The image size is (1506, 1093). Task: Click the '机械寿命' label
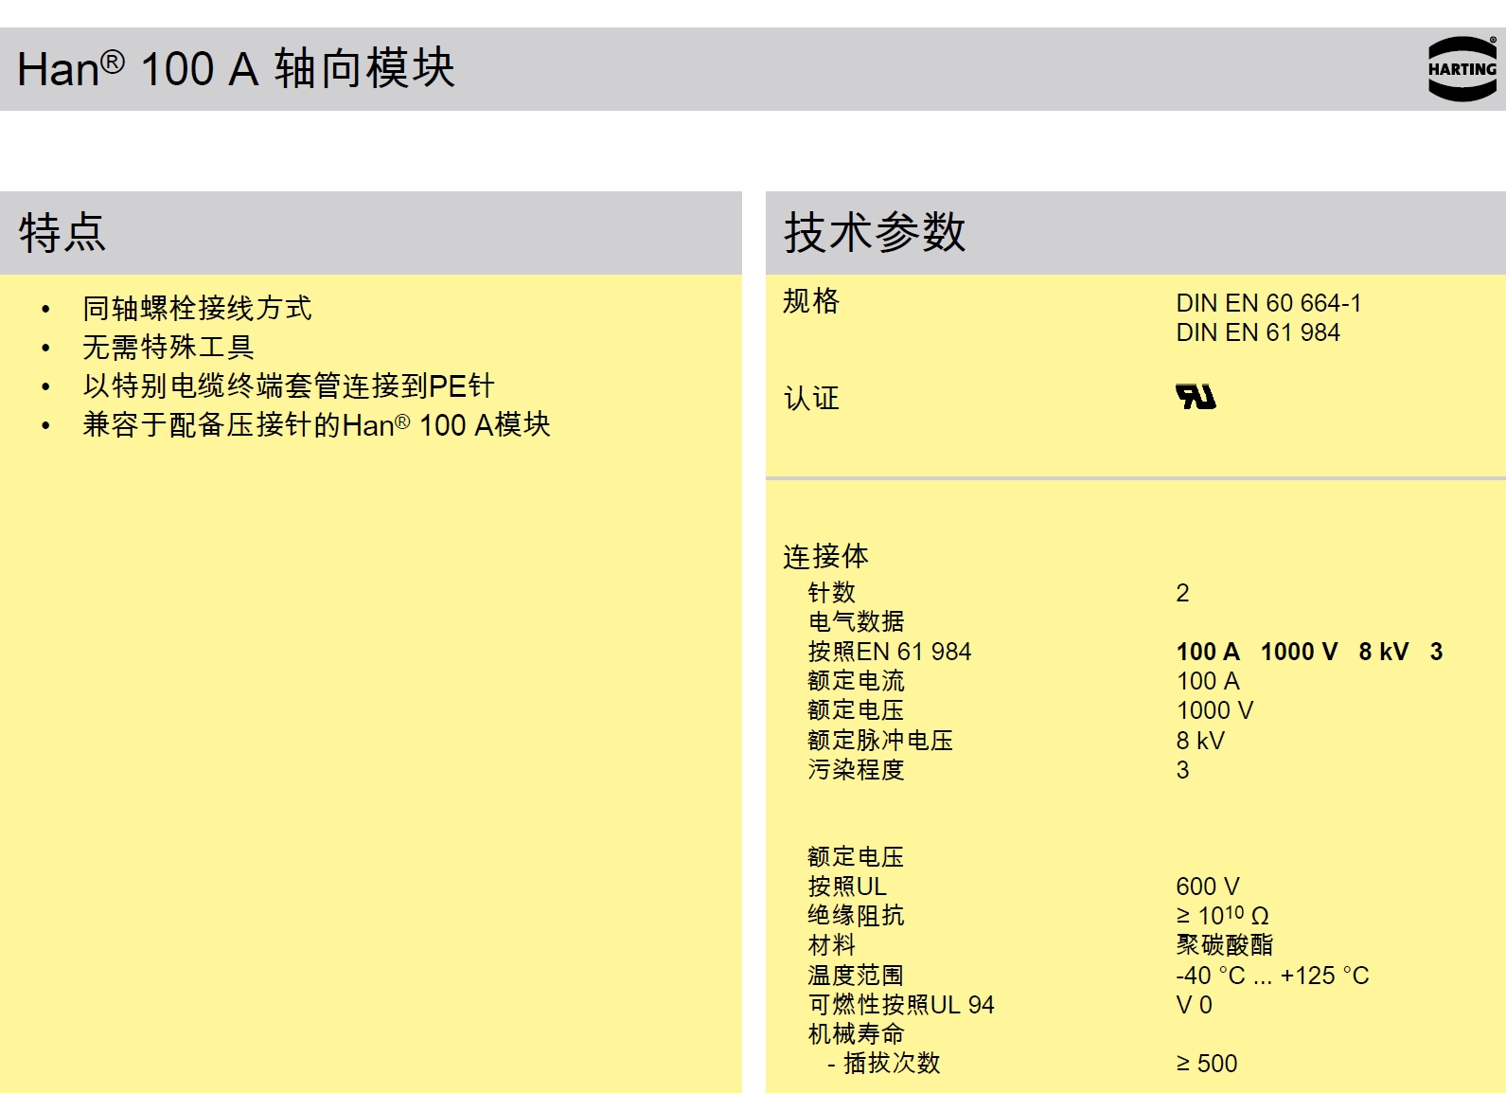pos(857,1034)
